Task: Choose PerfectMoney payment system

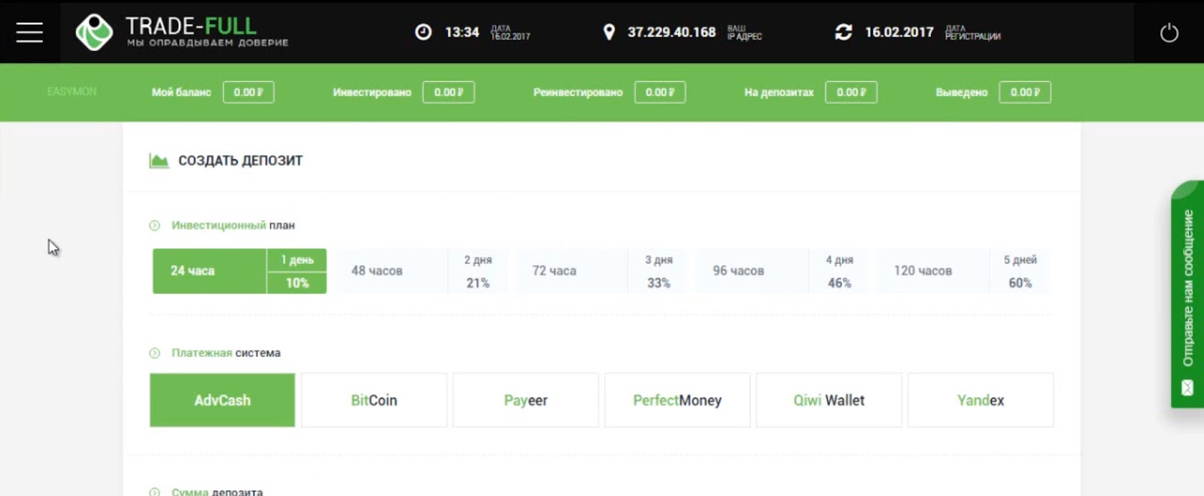Action: pos(677,401)
